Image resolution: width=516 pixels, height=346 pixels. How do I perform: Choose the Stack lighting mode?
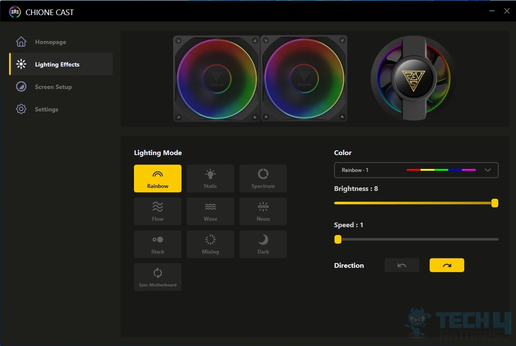pyautogui.click(x=158, y=244)
